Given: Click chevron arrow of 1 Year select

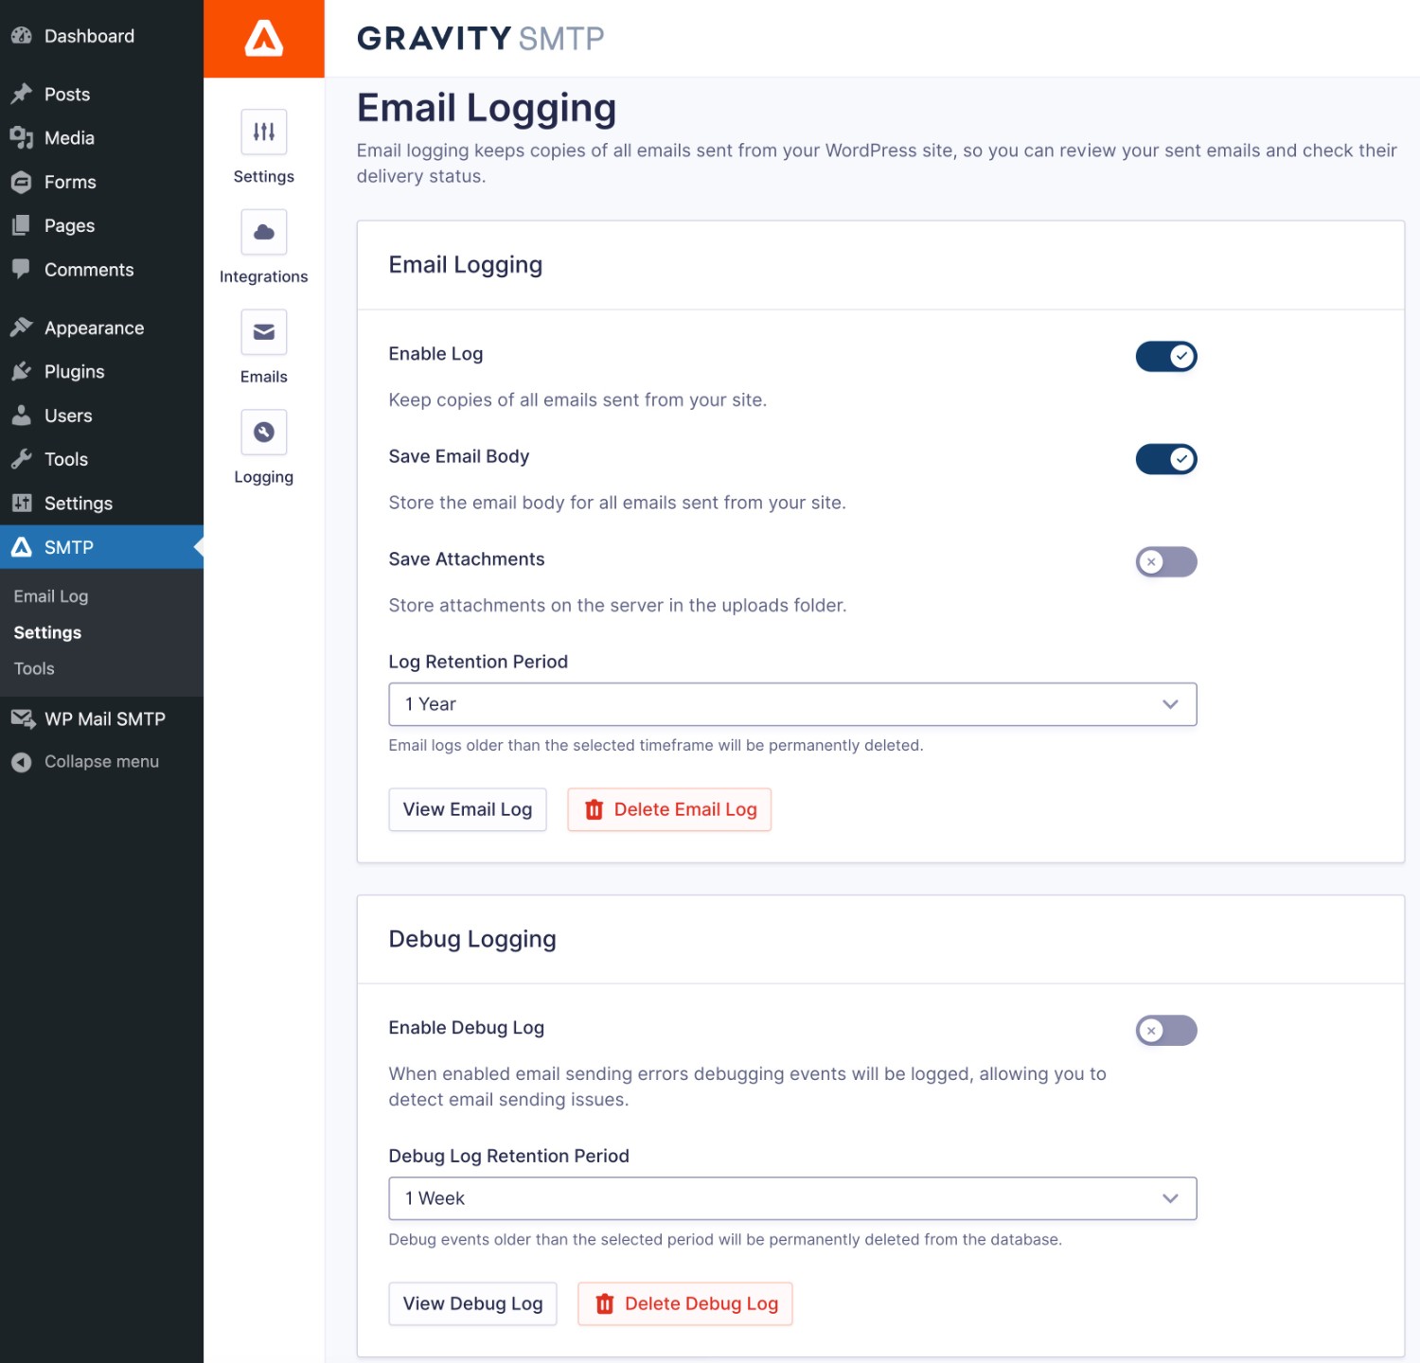Looking at the screenshot, I should [x=1170, y=704].
